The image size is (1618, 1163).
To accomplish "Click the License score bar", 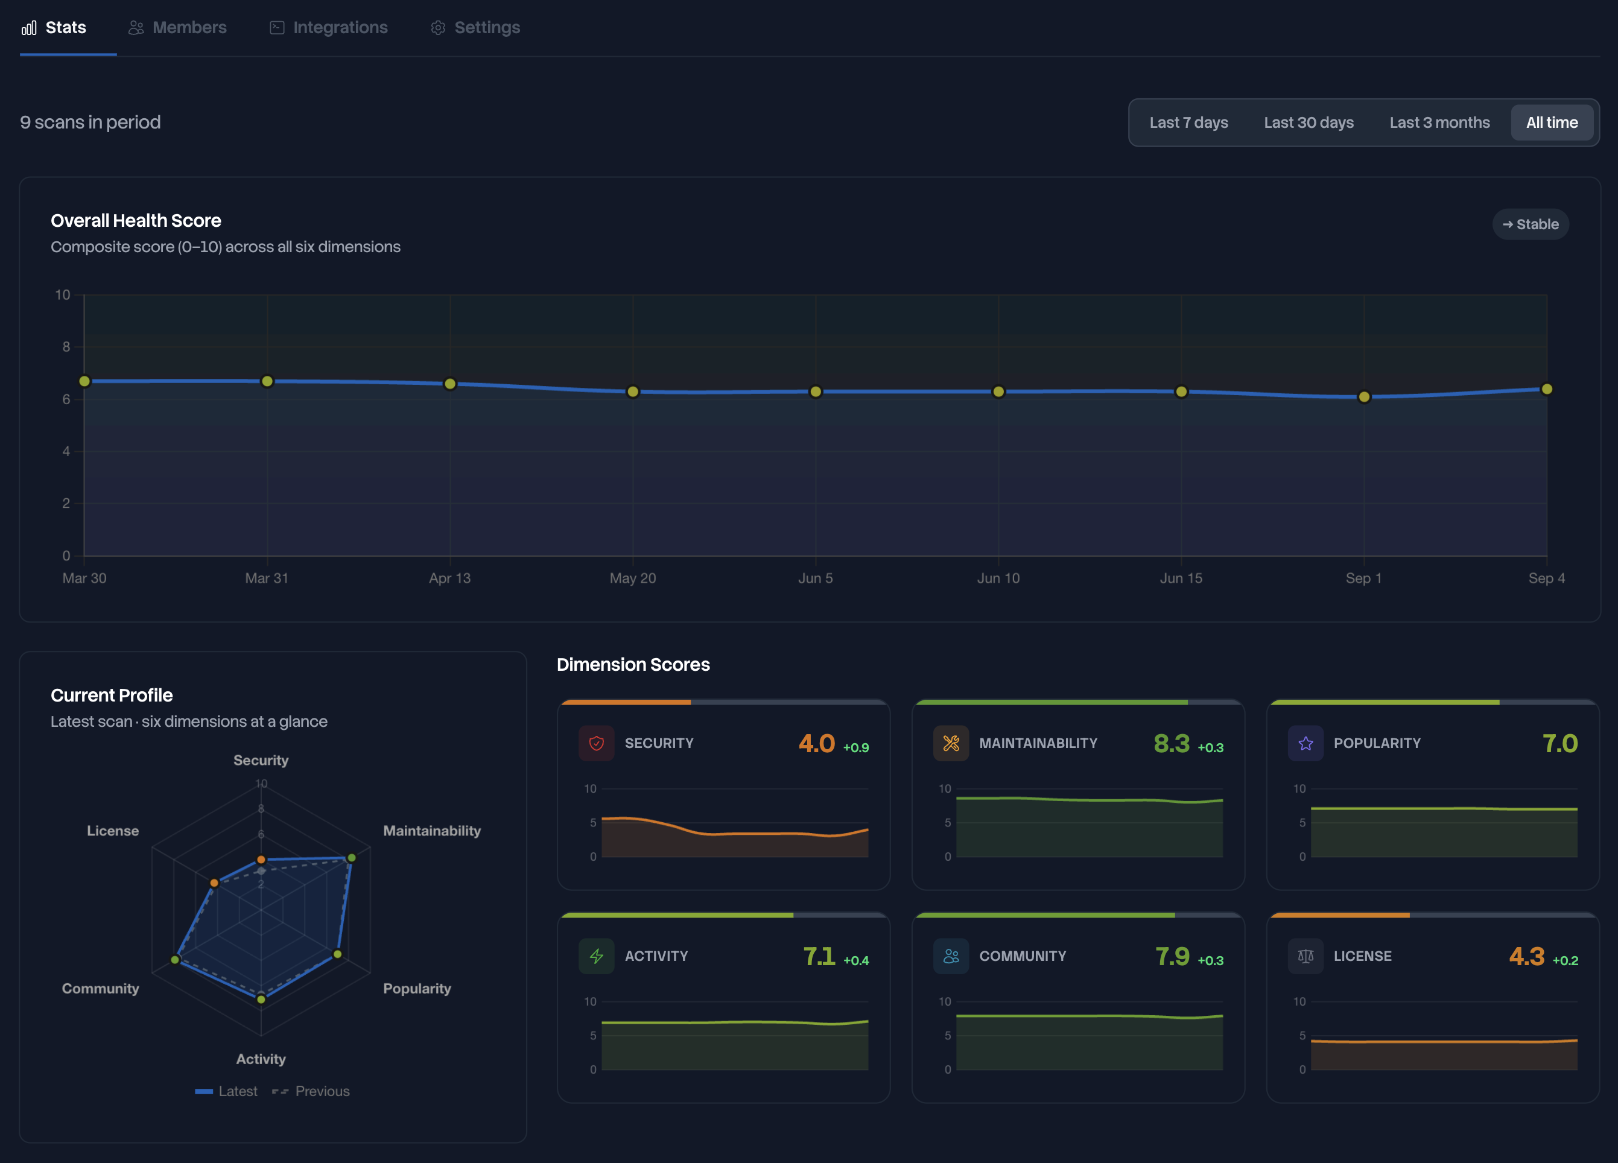I will click(1433, 914).
